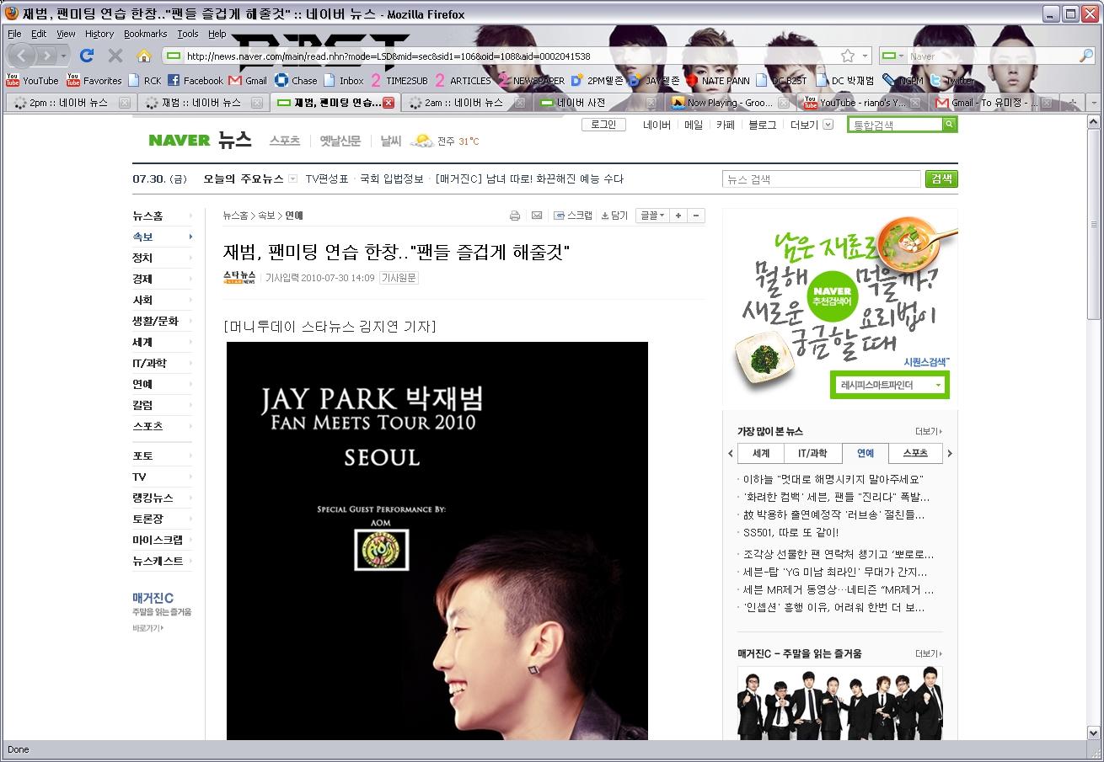Open the Chase bookmark
Screen dimensions: 1104x762
[x=296, y=81]
